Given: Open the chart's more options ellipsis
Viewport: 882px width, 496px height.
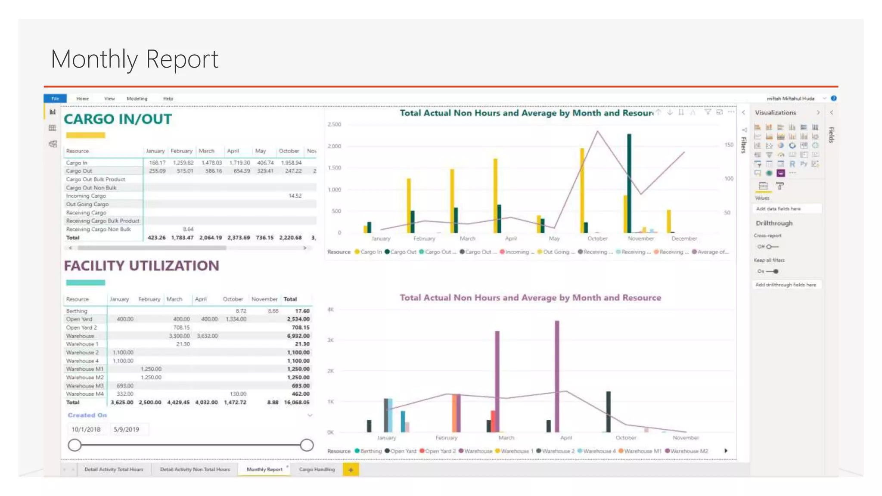Looking at the screenshot, I should [x=731, y=112].
